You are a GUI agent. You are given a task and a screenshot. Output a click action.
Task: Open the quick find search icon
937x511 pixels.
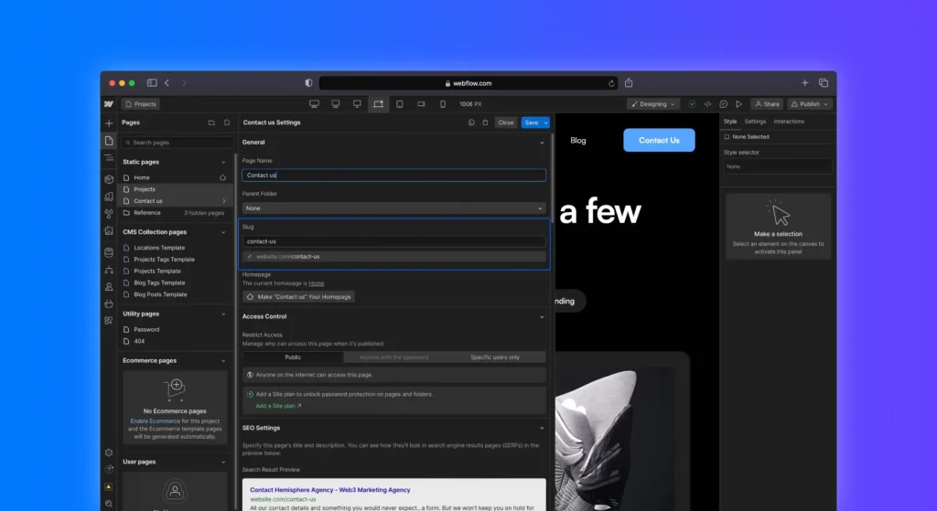109,504
